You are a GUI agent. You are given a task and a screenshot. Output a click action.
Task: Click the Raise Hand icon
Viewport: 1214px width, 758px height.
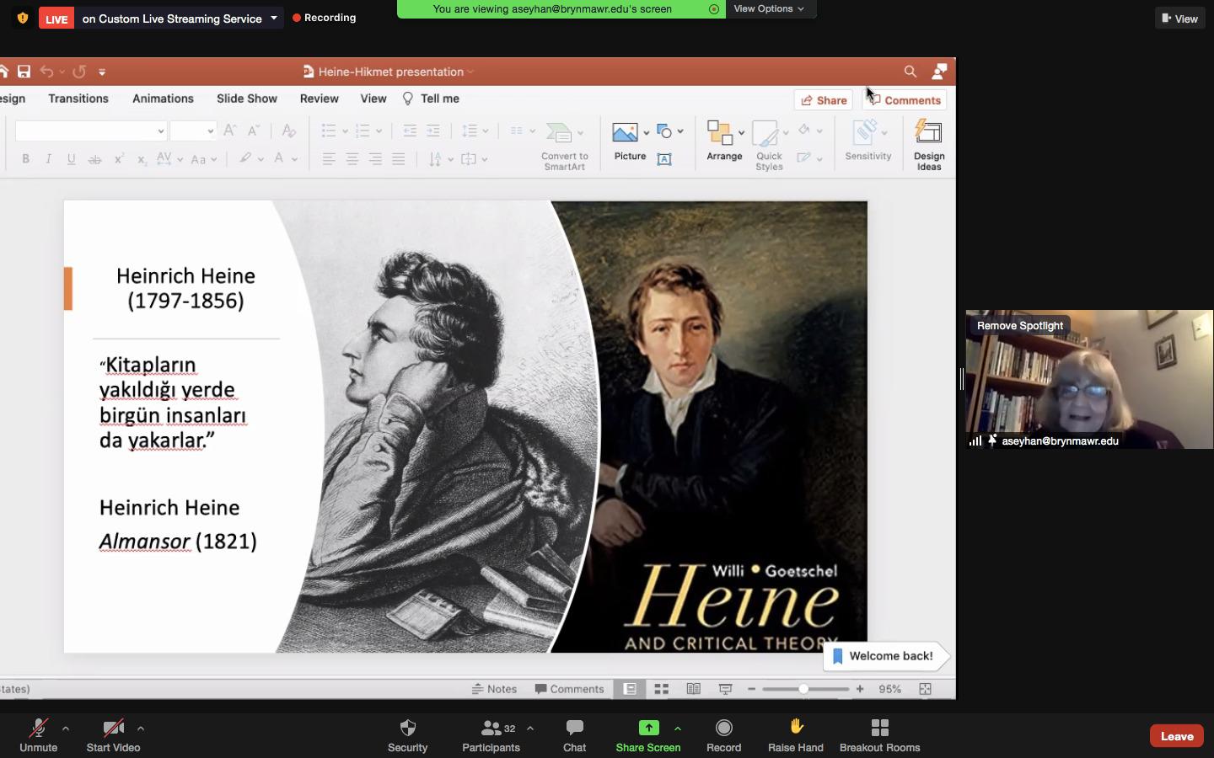(796, 727)
